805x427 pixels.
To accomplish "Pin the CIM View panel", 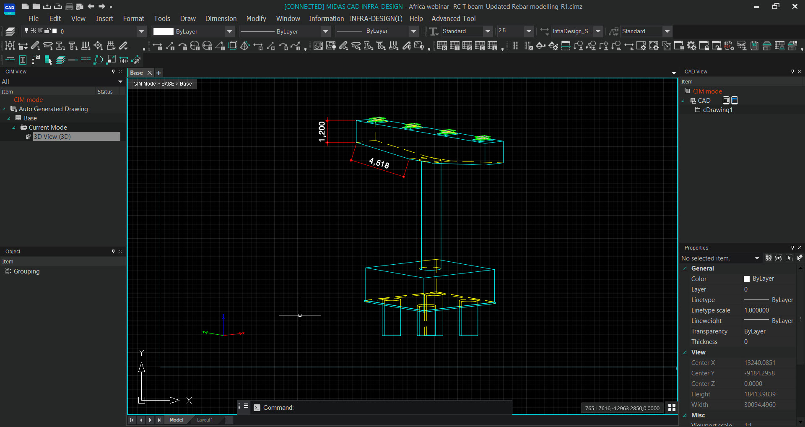I will point(113,72).
